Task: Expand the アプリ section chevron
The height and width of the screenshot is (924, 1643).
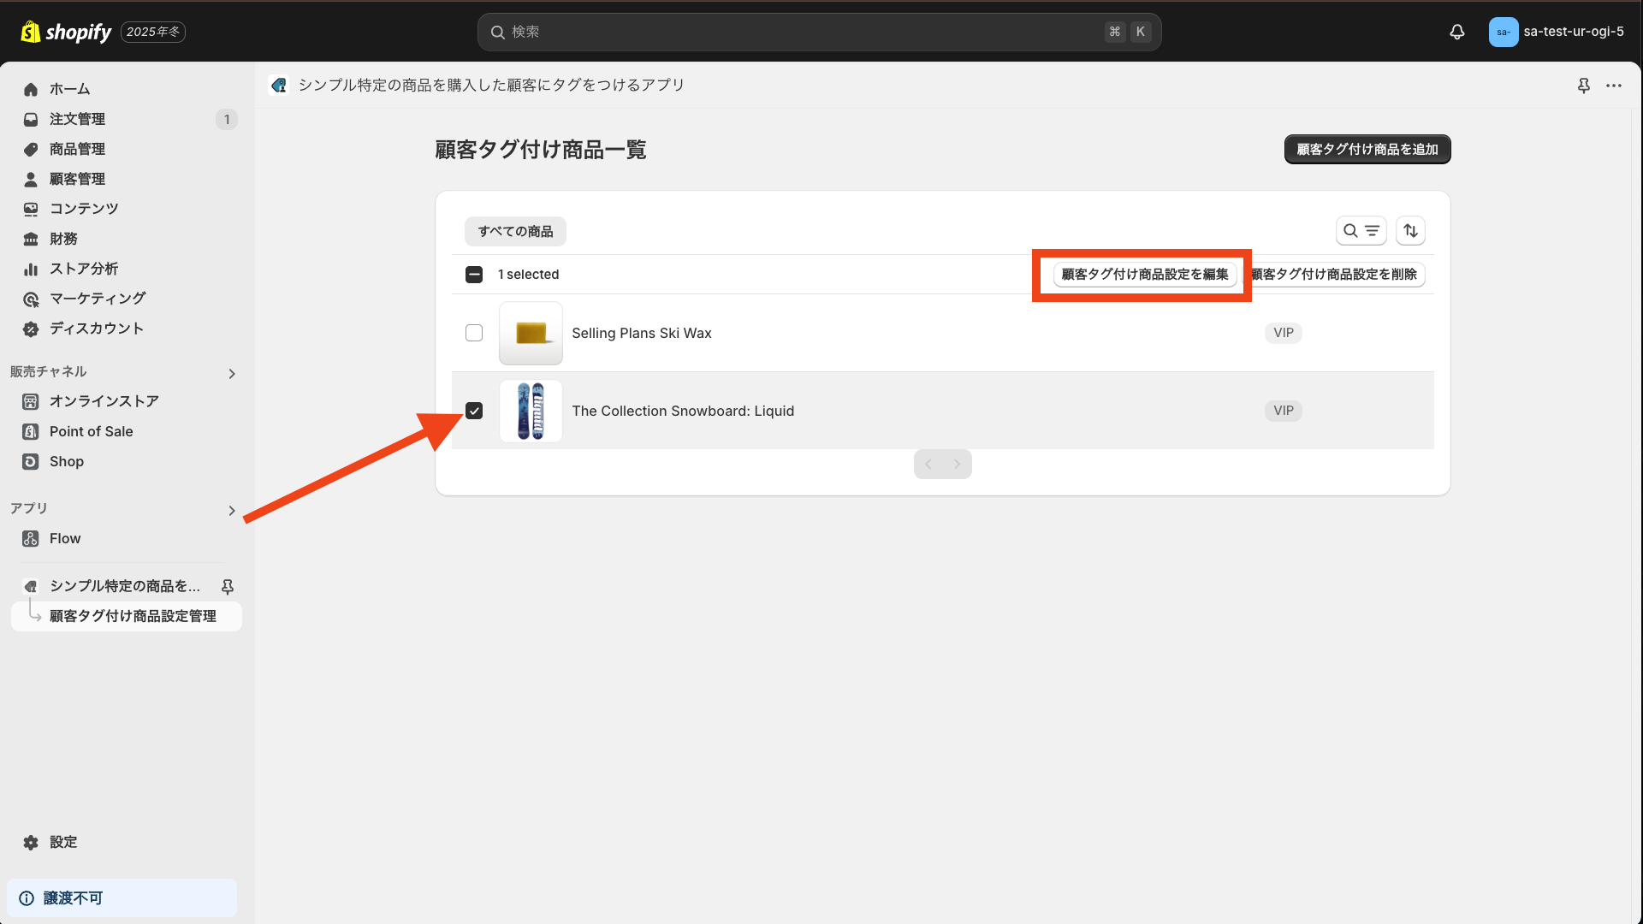Action: pyautogui.click(x=231, y=511)
